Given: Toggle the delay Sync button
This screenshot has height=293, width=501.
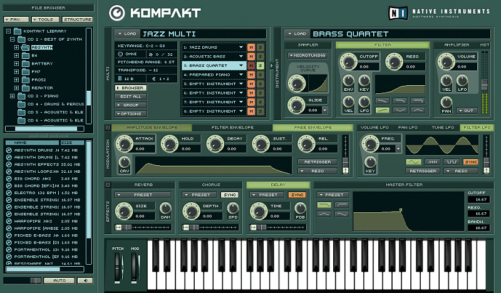Looking at the screenshot, I should [x=297, y=195].
